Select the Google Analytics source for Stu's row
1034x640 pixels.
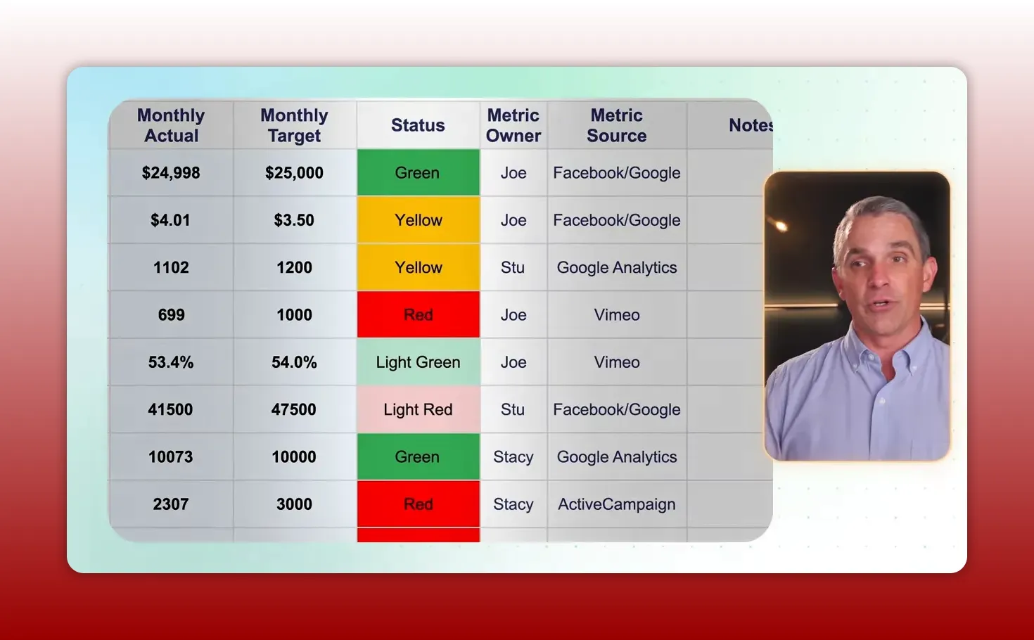coord(616,267)
